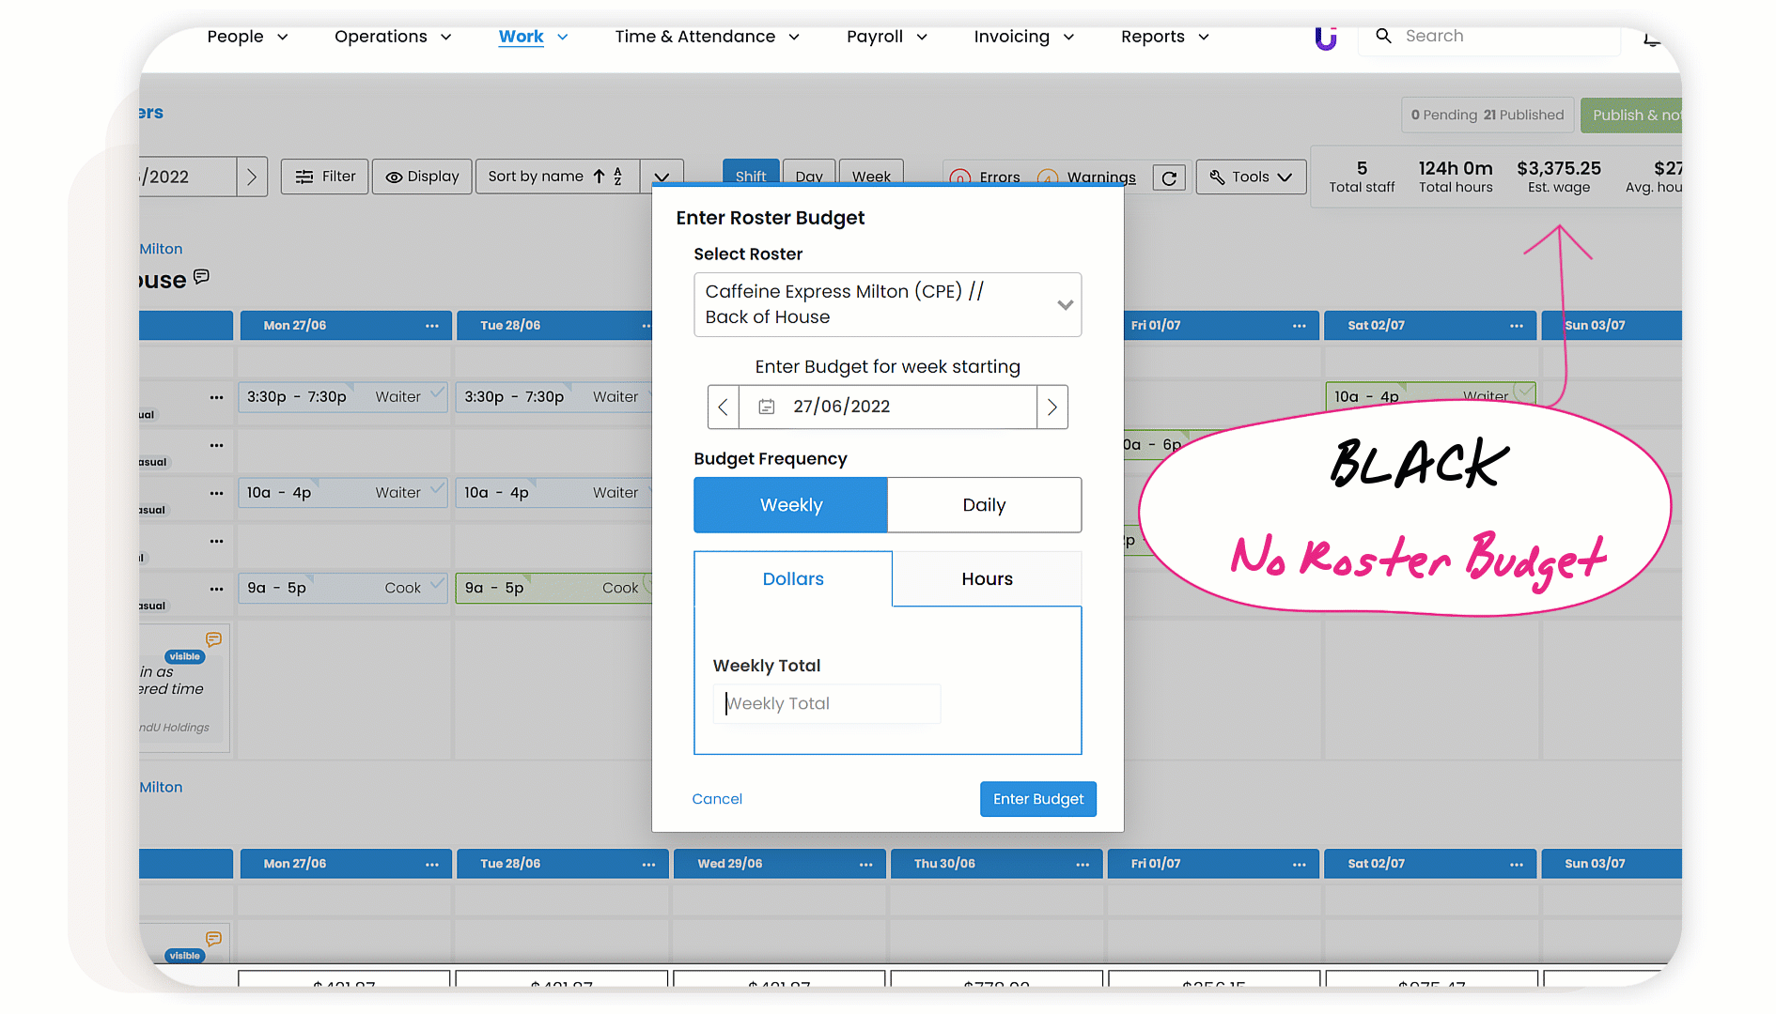This screenshot has width=1776, height=1014.
Task: Open the Reports menu
Action: 1164,37
